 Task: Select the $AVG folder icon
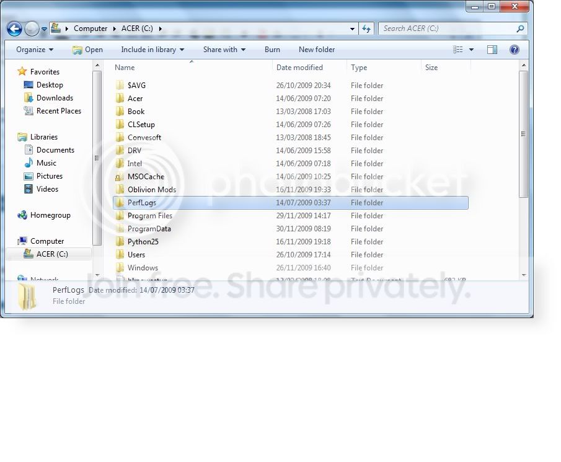pyautogui.click(x=120, y=85)
